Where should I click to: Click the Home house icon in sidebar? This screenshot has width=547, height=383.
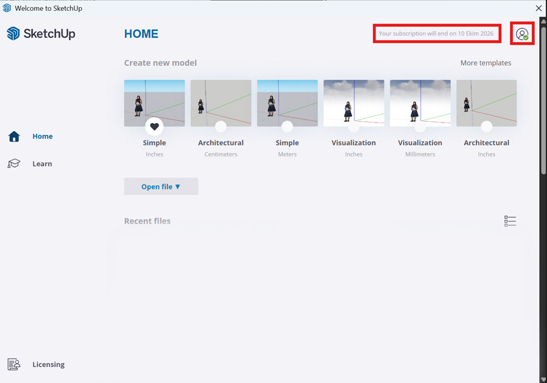[x=14, y=137]
